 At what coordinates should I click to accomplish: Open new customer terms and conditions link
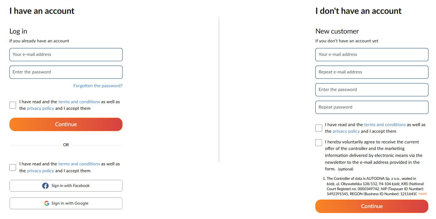click(x=385, y=125)
